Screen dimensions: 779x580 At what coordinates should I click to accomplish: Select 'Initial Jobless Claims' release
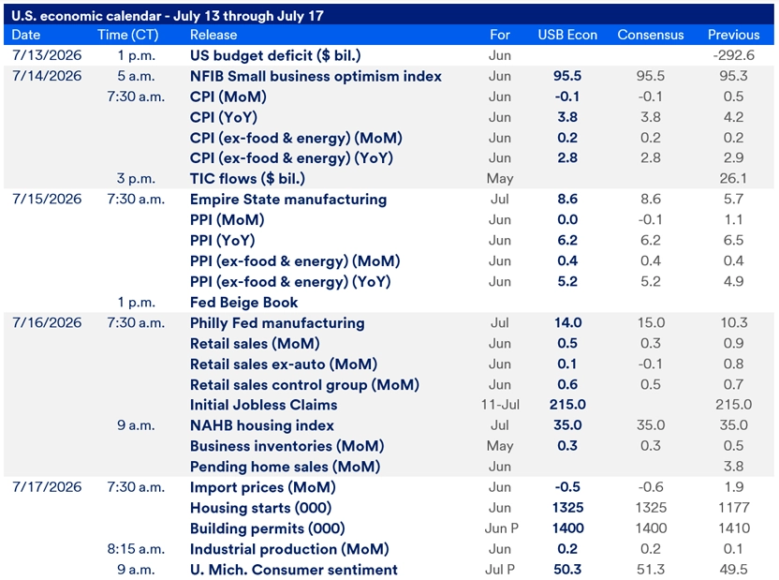(x=264, y=405)
